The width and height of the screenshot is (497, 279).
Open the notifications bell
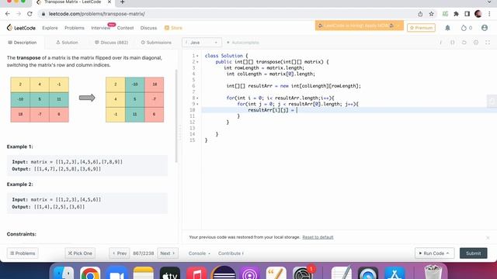pos(447,28)
